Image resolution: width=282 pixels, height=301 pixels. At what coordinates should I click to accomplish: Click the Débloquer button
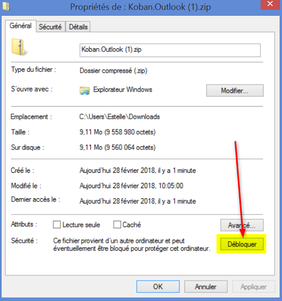(242, 244)
